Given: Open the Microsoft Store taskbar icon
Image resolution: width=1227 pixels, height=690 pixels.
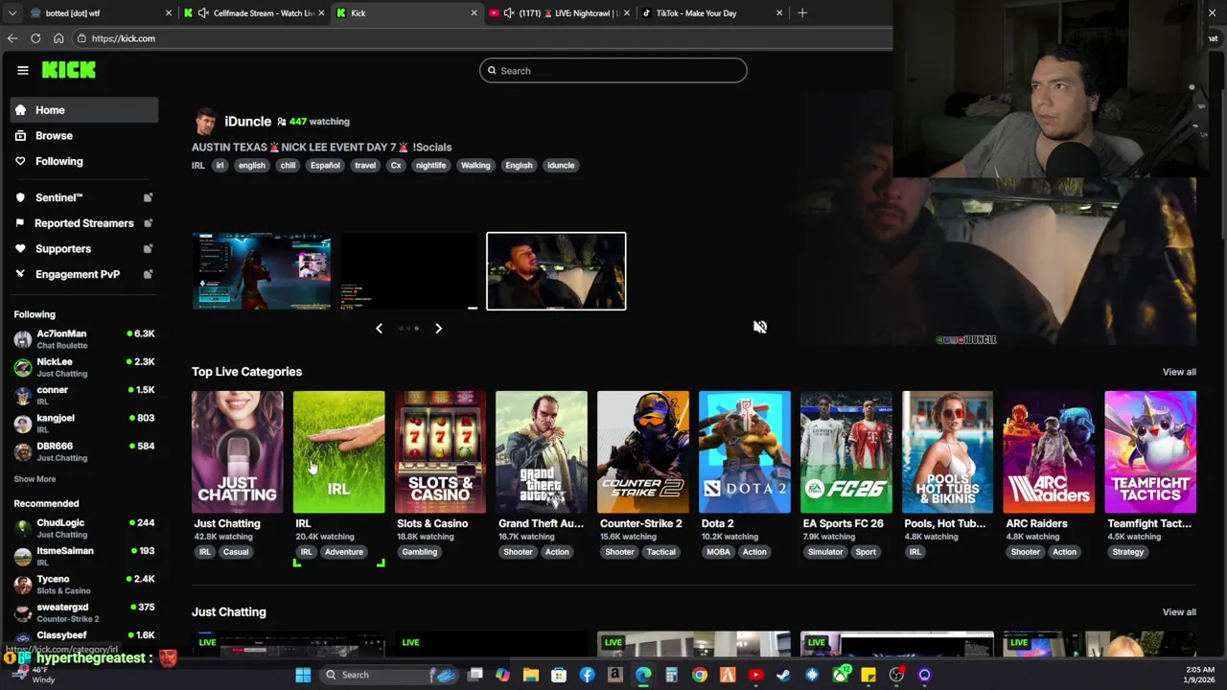Looking at the screenshot, I should 559,675.
